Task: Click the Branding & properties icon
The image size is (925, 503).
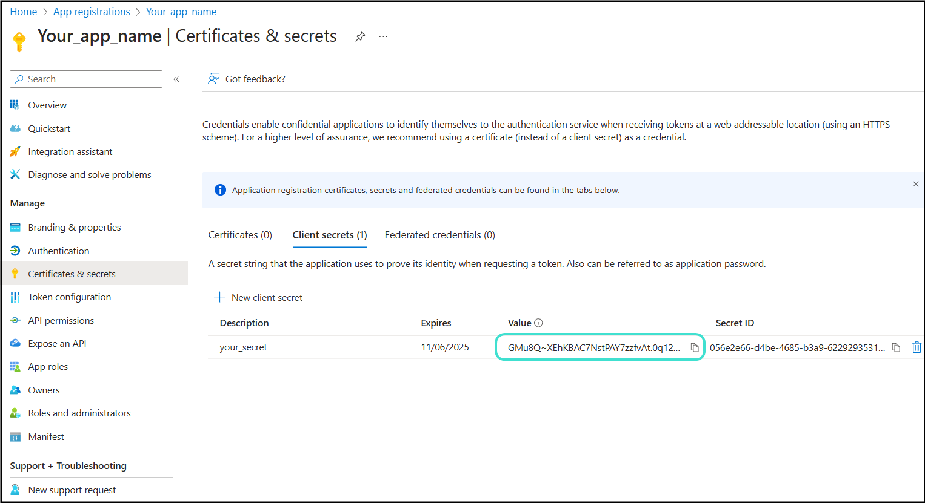Action: [x=15, y=228]
